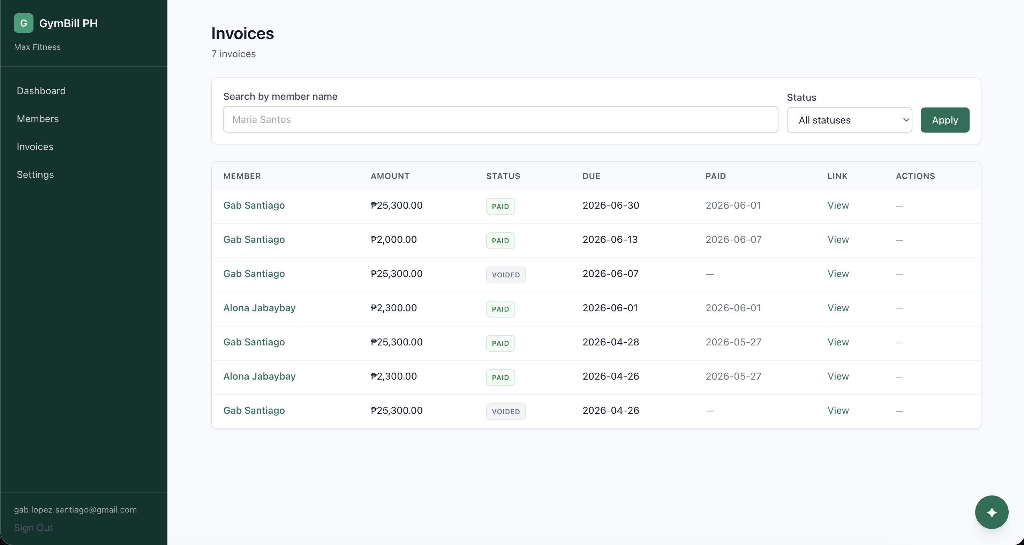Screen dimensions: 1024x545
Task: Click the GymBill PH logo icon
Action: (x=23, y=23)
